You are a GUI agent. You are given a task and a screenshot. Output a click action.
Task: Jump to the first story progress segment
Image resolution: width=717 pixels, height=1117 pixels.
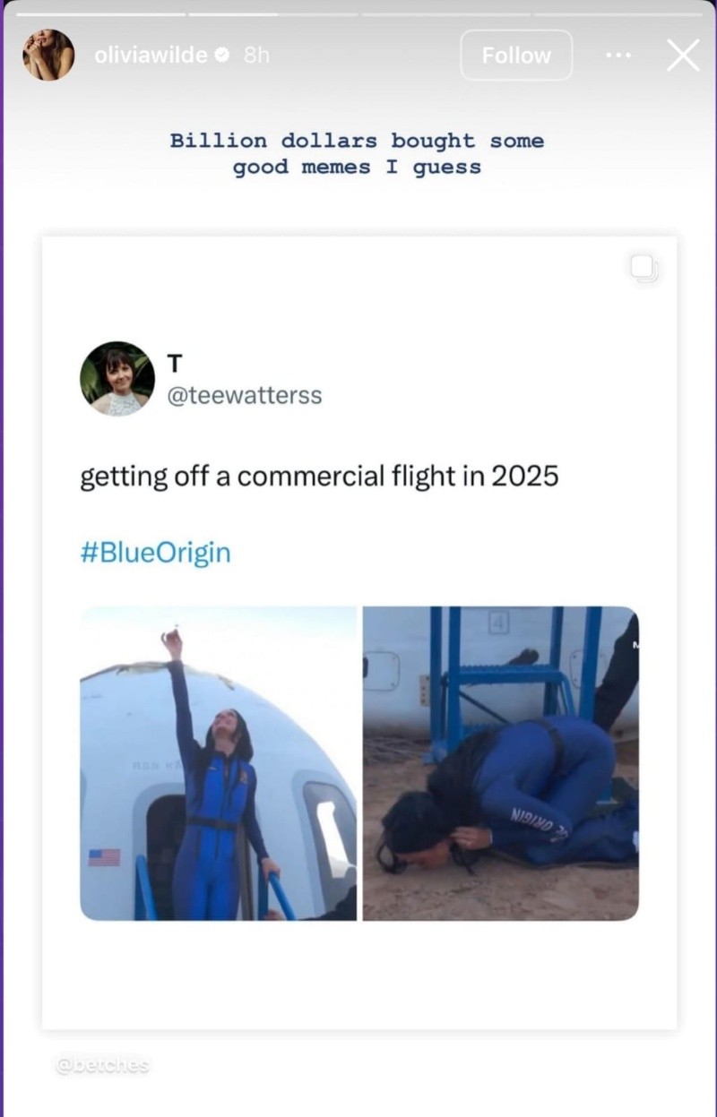[x=100, y=14]
